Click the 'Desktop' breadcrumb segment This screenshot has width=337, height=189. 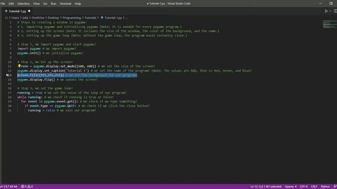[53, 18]
